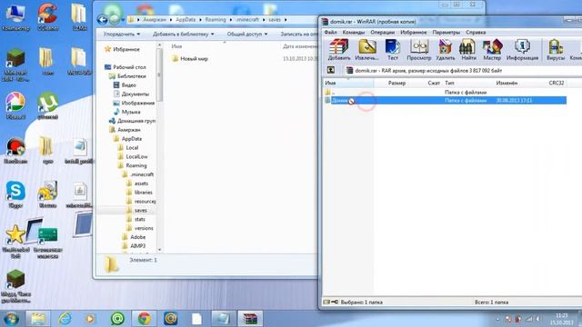Image resolution: width=582 pixels, height=327 pixels.
Task: Select the parent folder '..' row in WinRAR
Action: (445, 92)
